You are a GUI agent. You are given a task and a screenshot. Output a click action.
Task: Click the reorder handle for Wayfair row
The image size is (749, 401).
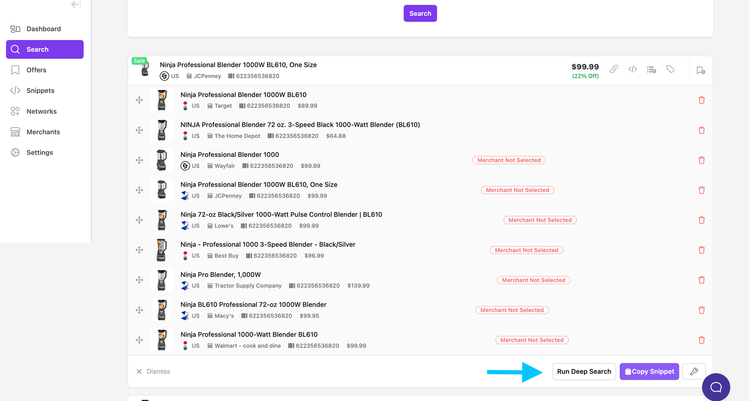click(139, 160)
